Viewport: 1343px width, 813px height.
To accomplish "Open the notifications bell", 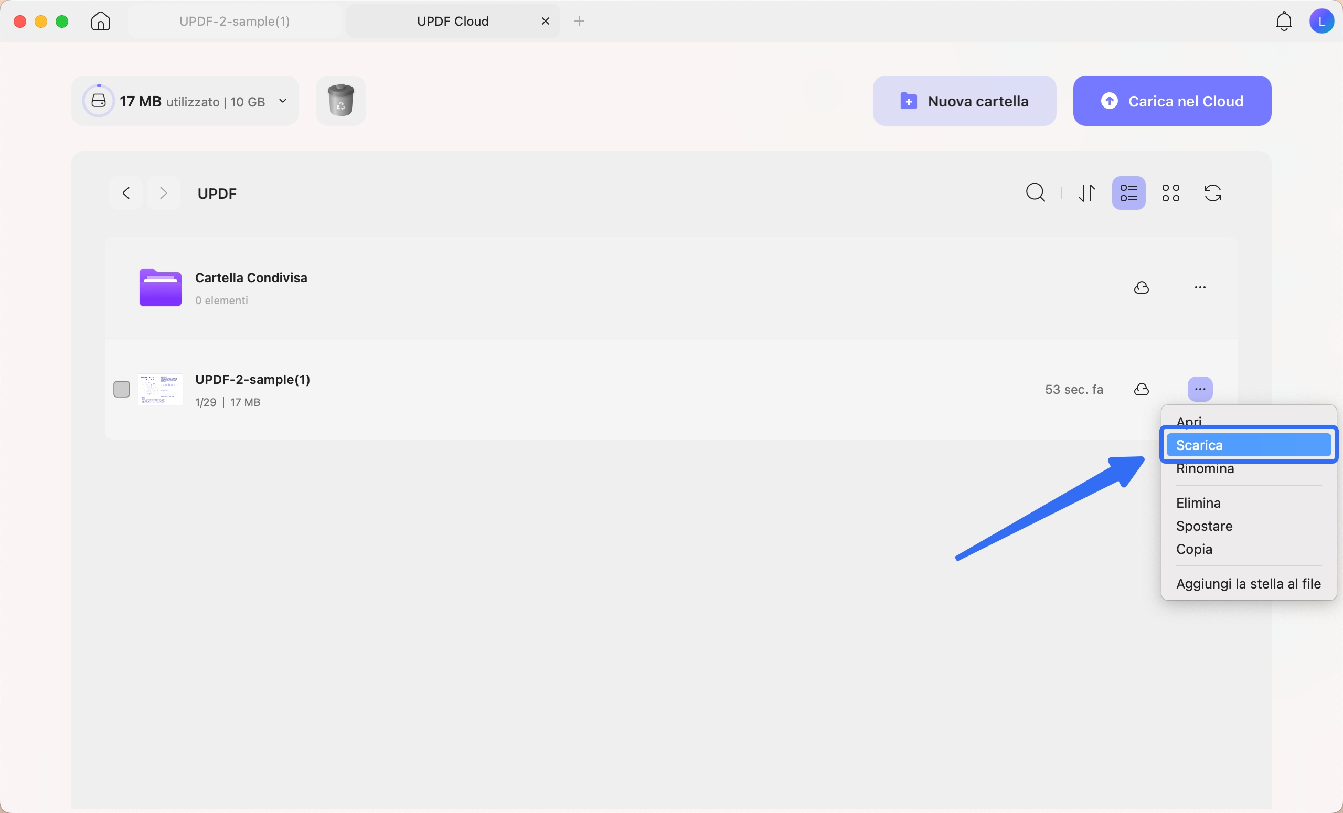I will [1284, 22].
